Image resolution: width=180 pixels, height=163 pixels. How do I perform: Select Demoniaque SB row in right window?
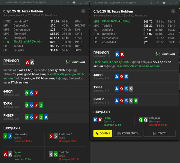(x=134, y=38)
